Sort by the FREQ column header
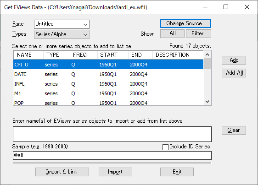Image resolution: width=258 pixels, height=185 pixels. (84, 55)
